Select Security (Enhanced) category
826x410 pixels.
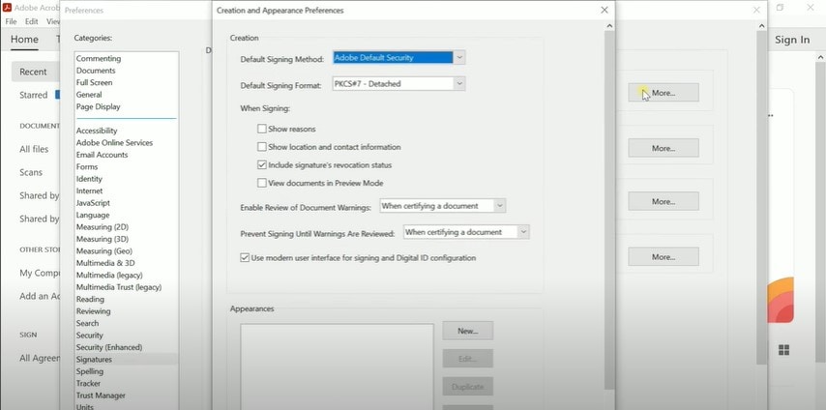point(109,348)
